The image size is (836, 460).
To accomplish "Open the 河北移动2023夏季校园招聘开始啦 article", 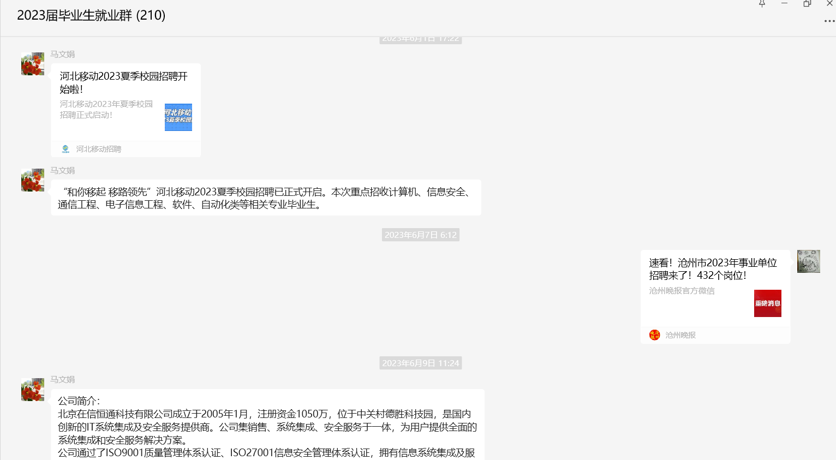I will [x=123, y=82].
